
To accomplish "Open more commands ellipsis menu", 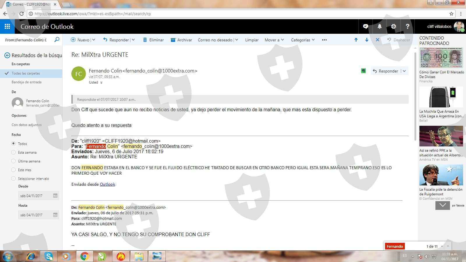I will coord(324,40).
